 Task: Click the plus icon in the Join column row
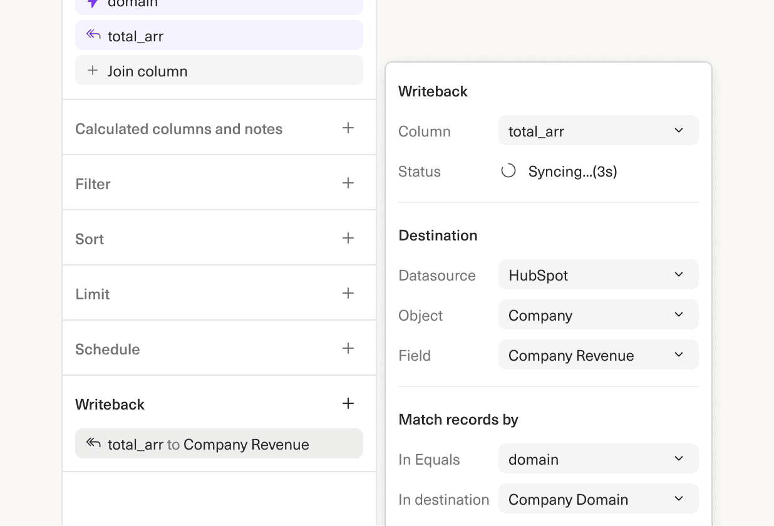point(91,70)
